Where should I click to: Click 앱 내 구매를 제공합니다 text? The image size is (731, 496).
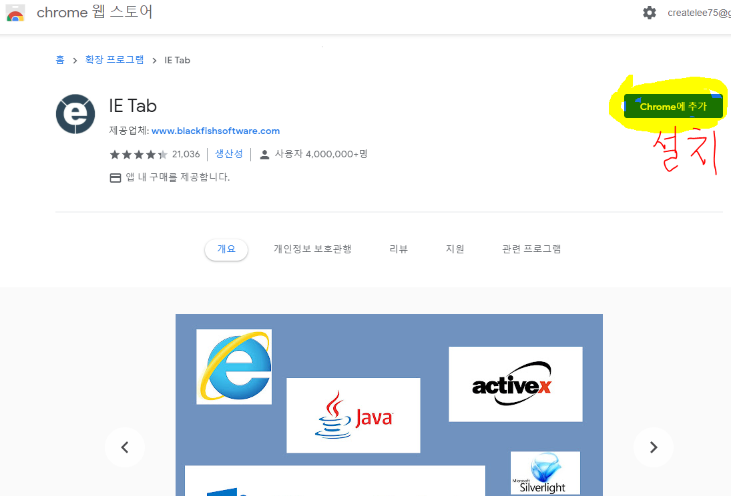[178, 177]
